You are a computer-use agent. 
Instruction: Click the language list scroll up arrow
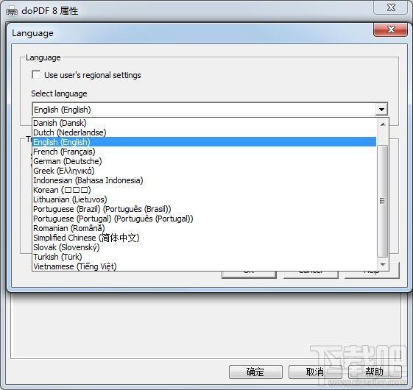tap(383, 124)
